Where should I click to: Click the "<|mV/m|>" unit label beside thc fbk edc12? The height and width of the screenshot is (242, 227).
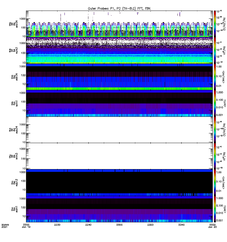(223, 183)
